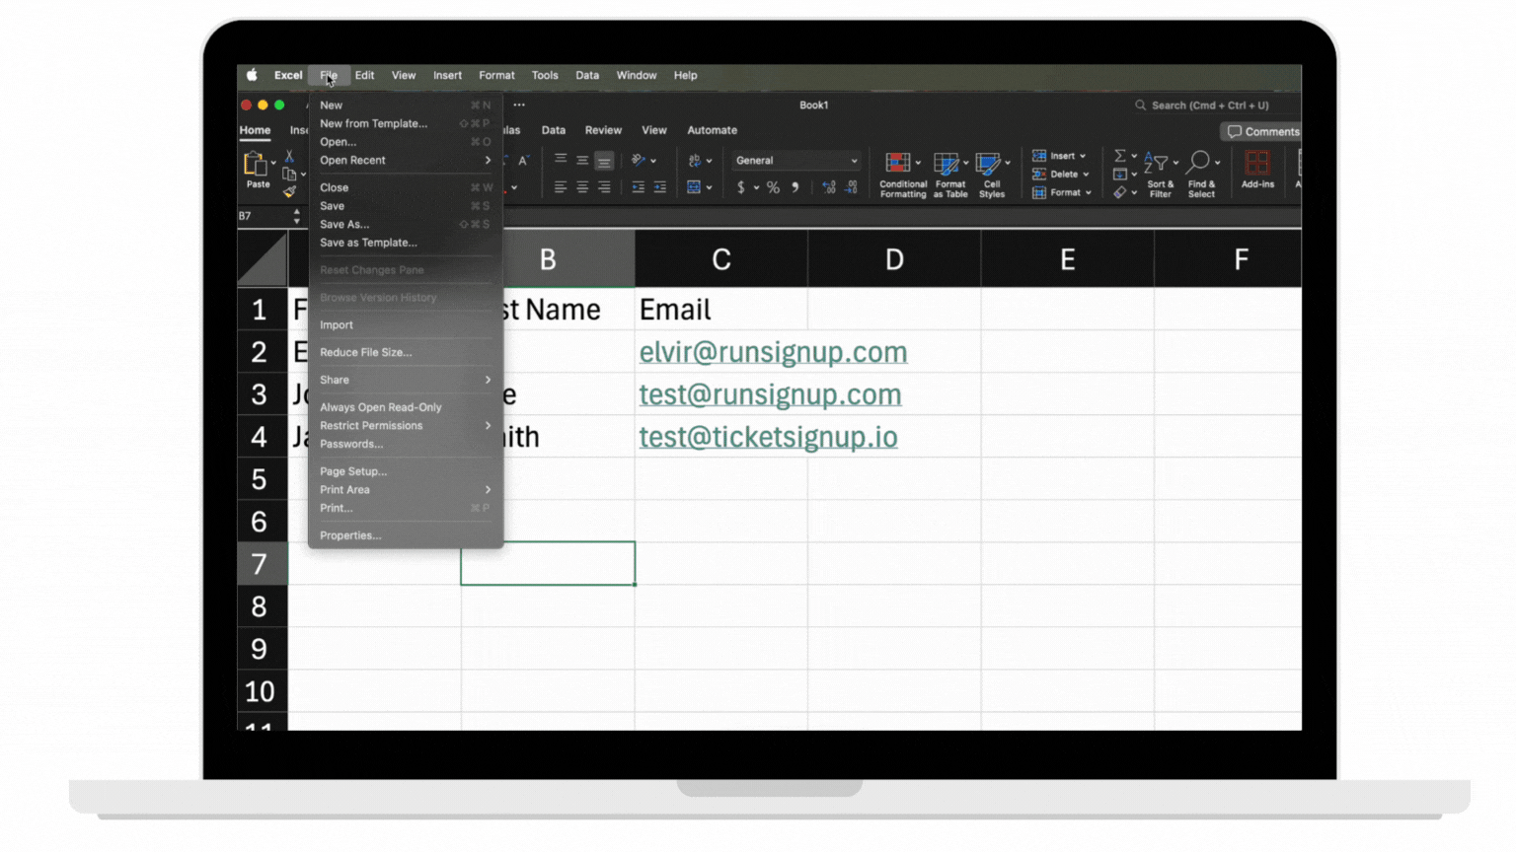
Task: Expand the Print Area submenu
Action: coord(405,489)
